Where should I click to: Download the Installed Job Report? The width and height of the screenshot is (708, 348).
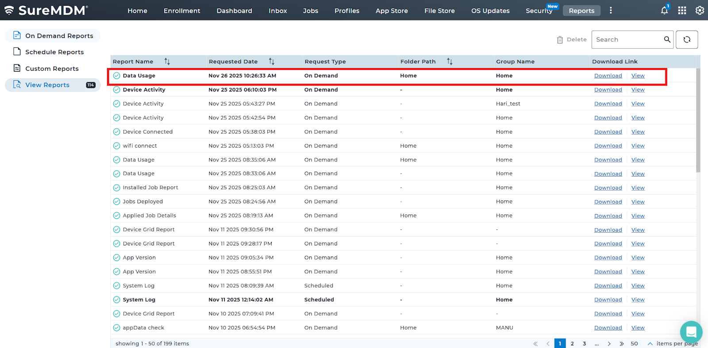608,188
